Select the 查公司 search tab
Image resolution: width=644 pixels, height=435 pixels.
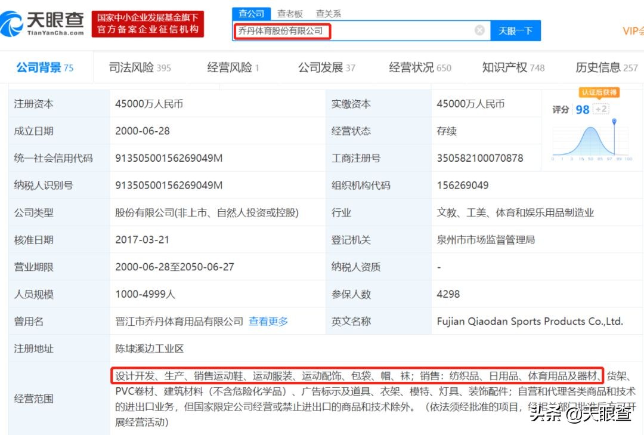[252, 14]
